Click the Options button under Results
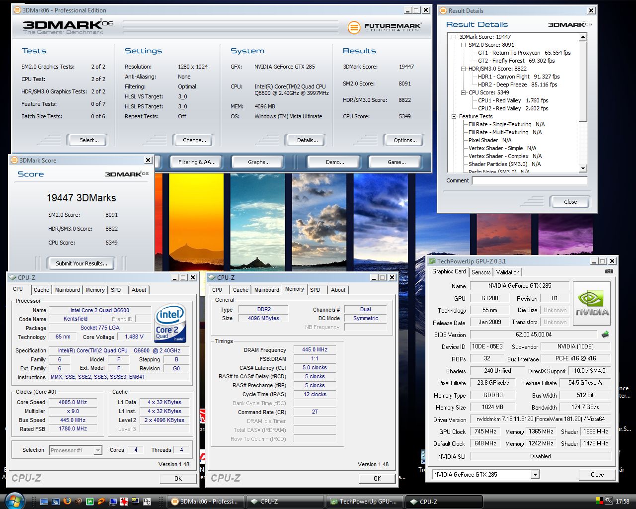Image resolution: width=636 pixels, height=509 pixels. [404, 140]
